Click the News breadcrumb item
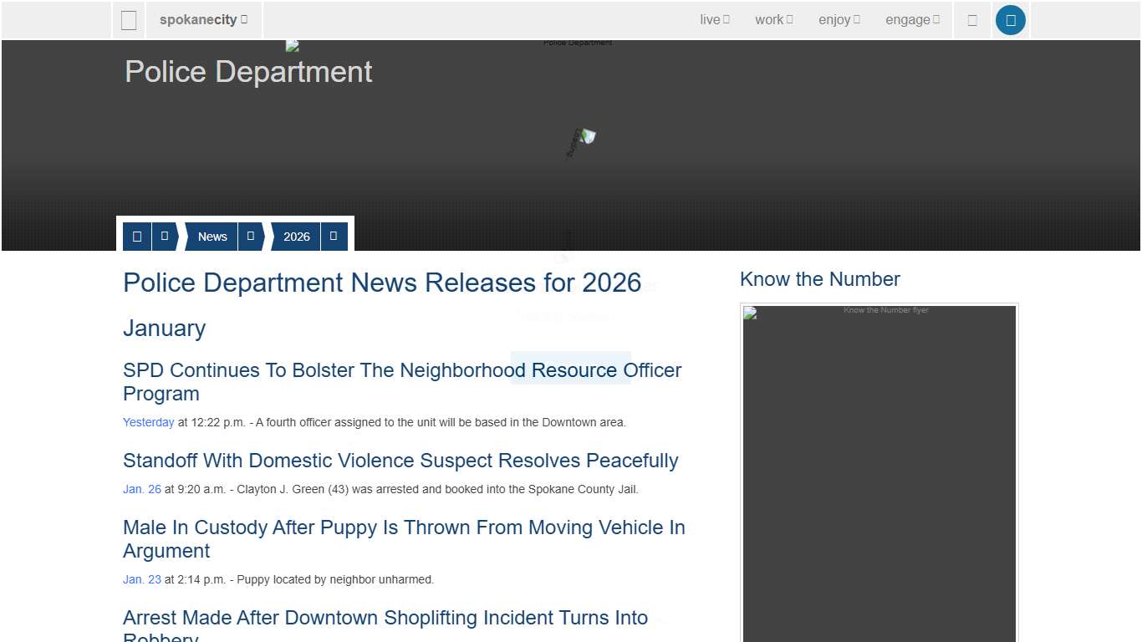 pyautogui.click(x=212, y=237)
